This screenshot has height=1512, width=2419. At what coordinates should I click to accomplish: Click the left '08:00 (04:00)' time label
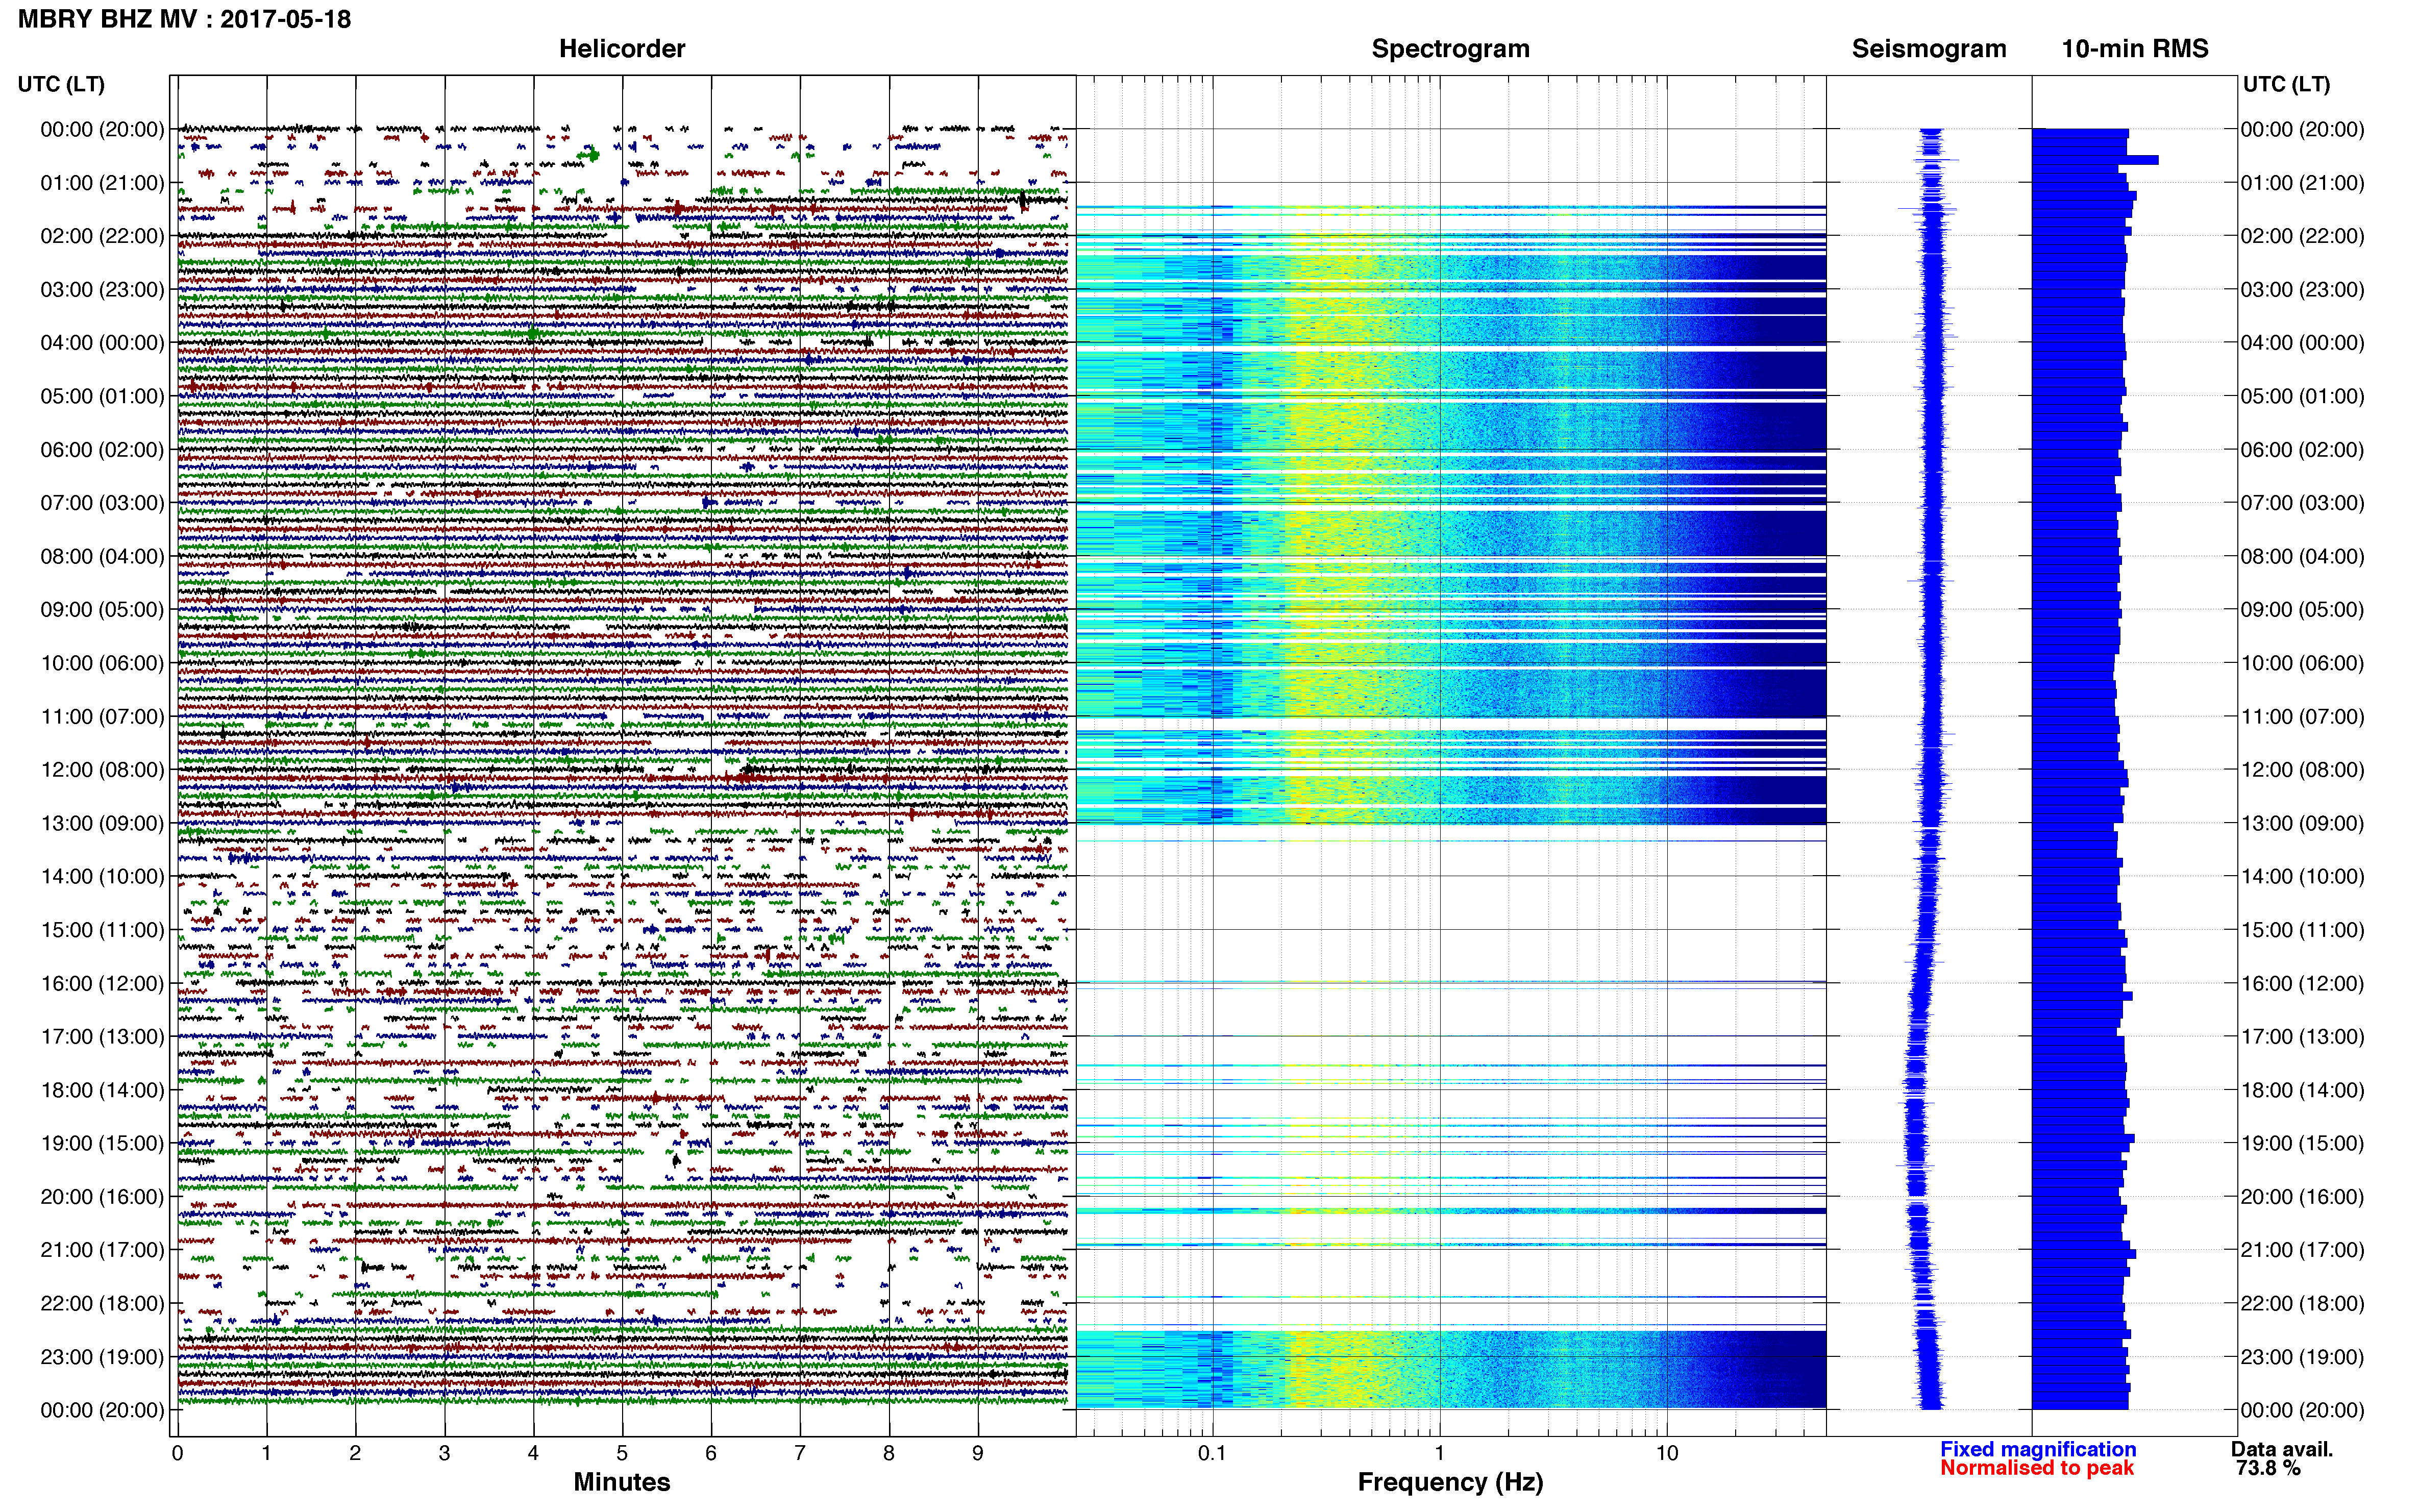pyautogui.click(x=102, y=556)
